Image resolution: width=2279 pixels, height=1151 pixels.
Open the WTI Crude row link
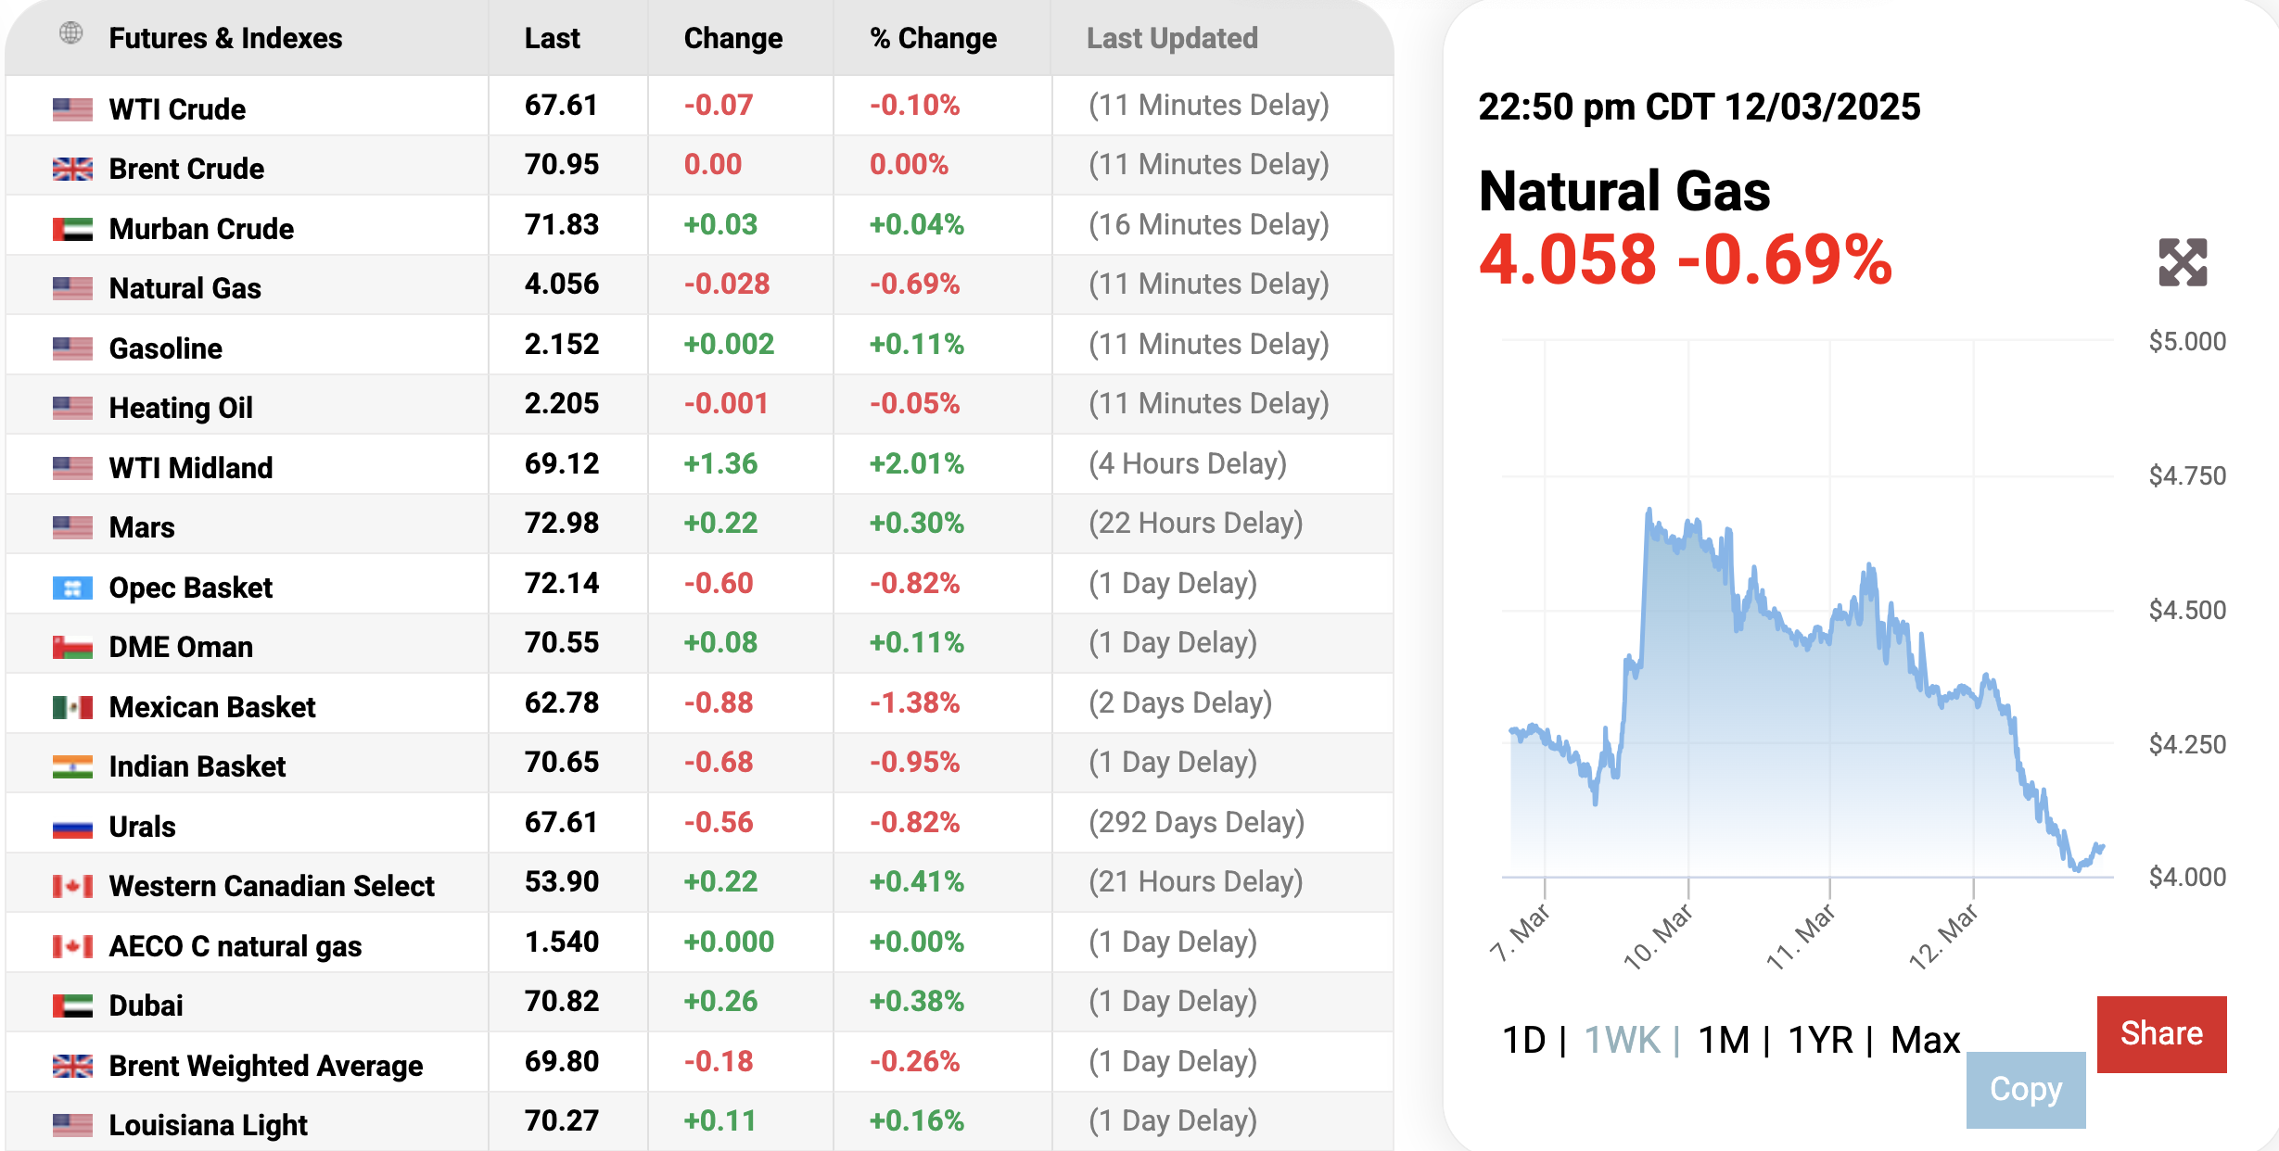(177, 109)
